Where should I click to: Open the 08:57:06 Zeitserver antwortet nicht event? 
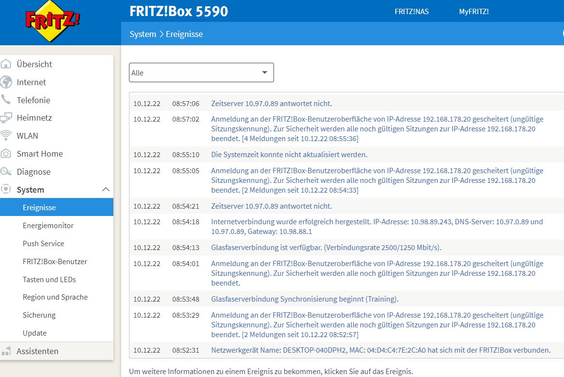tap(271, 104)
